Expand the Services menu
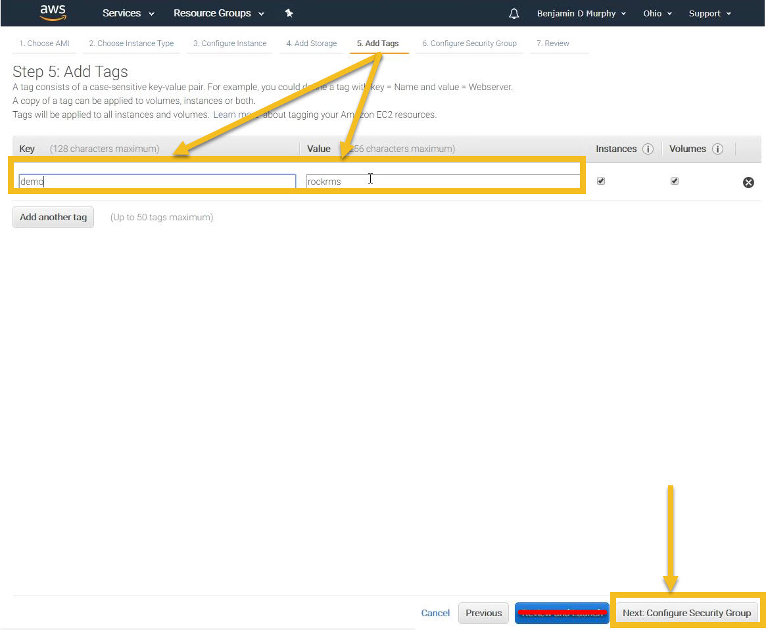This screenshot has height=630, width=766. coord(128,13)
